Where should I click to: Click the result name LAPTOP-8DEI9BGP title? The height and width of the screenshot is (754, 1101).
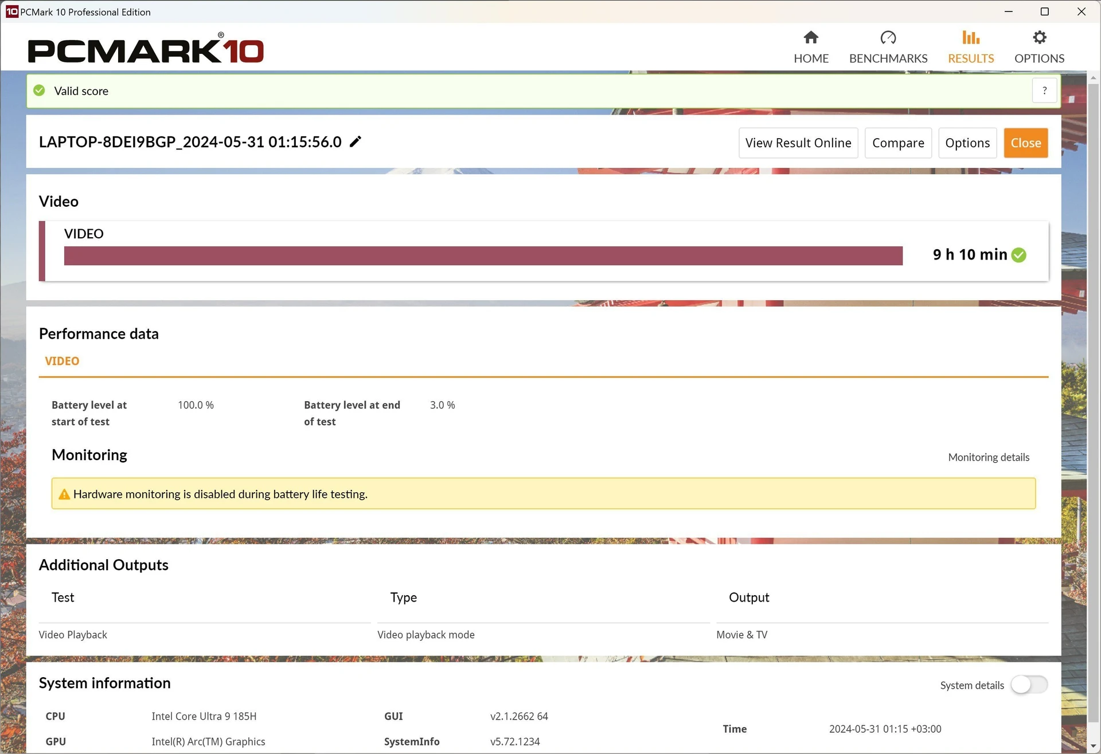pyautogui.click(x=190, y=142)
